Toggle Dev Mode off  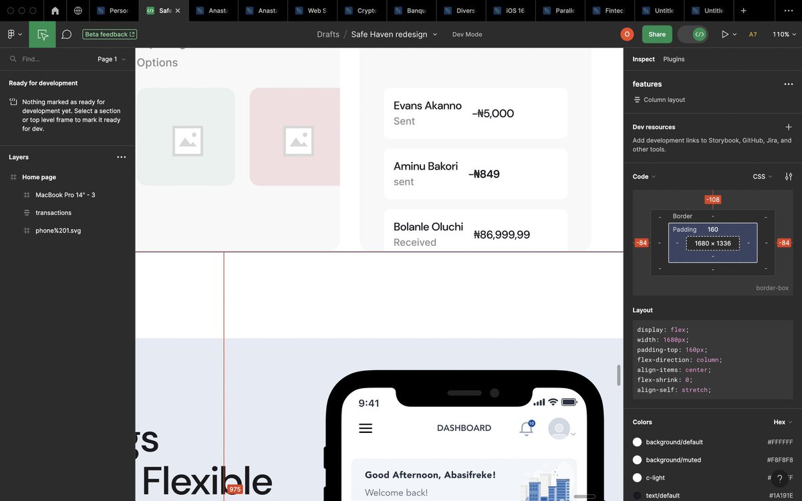point(692,34)
